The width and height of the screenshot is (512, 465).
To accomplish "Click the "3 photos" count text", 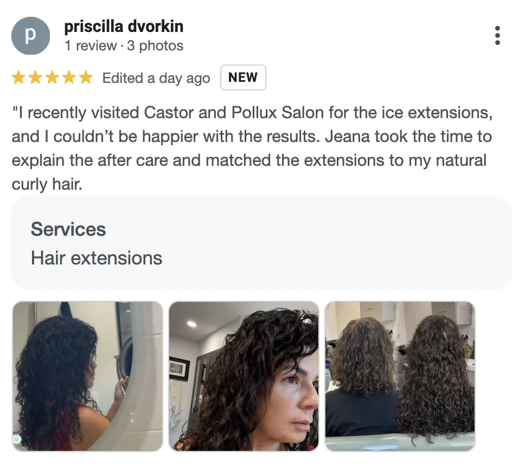I will pyautogui.click(x=155, y=46).
